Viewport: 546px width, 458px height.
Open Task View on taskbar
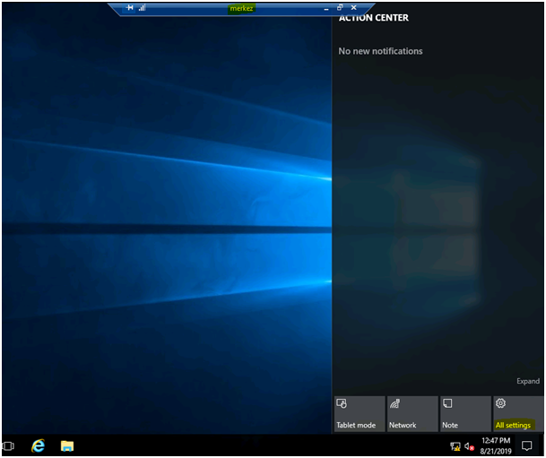8,445
